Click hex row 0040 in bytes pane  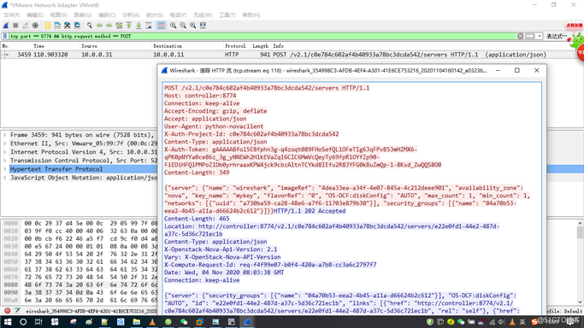pos(80,254)
